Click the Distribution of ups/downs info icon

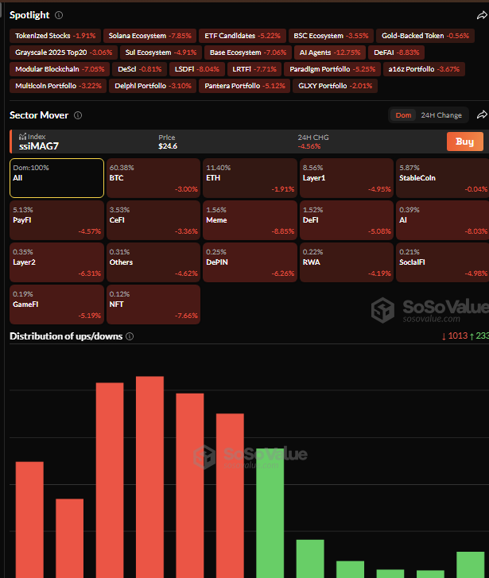coord(130,336)
